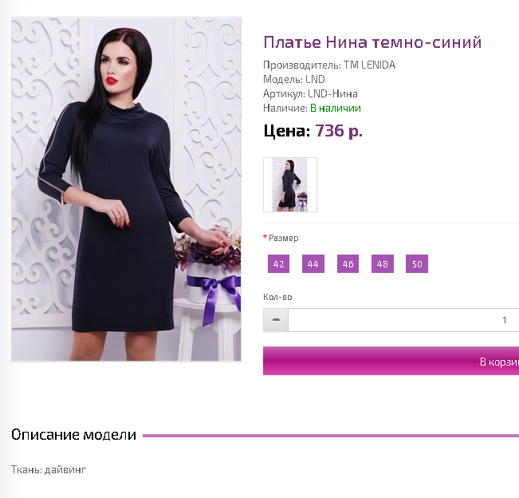The image size is (519, 498).
Task: Choose size 44 swatch
Action: click(x=313, y=263)
